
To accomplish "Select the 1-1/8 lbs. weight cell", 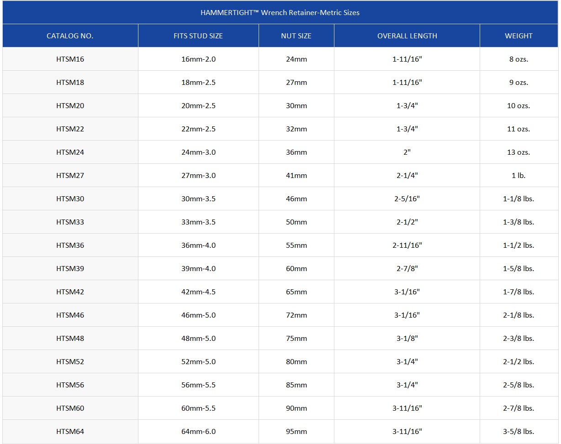I will coord(519,199).
